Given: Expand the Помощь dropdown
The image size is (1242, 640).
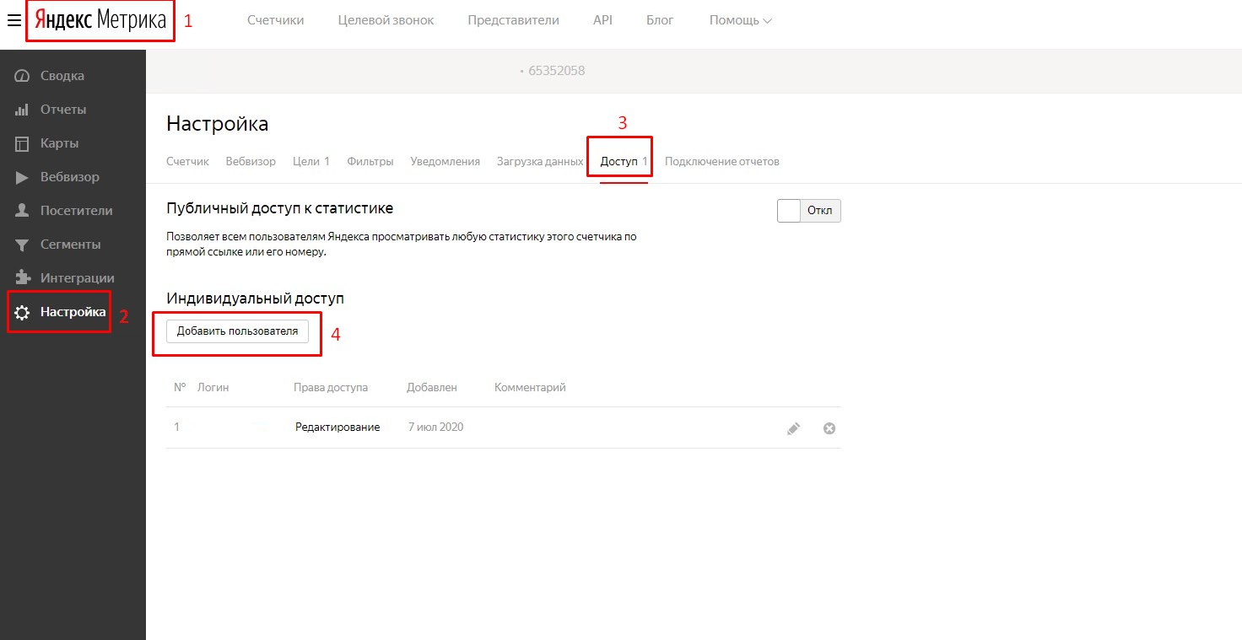Looking at the screenshot, I should coord(741,20).
